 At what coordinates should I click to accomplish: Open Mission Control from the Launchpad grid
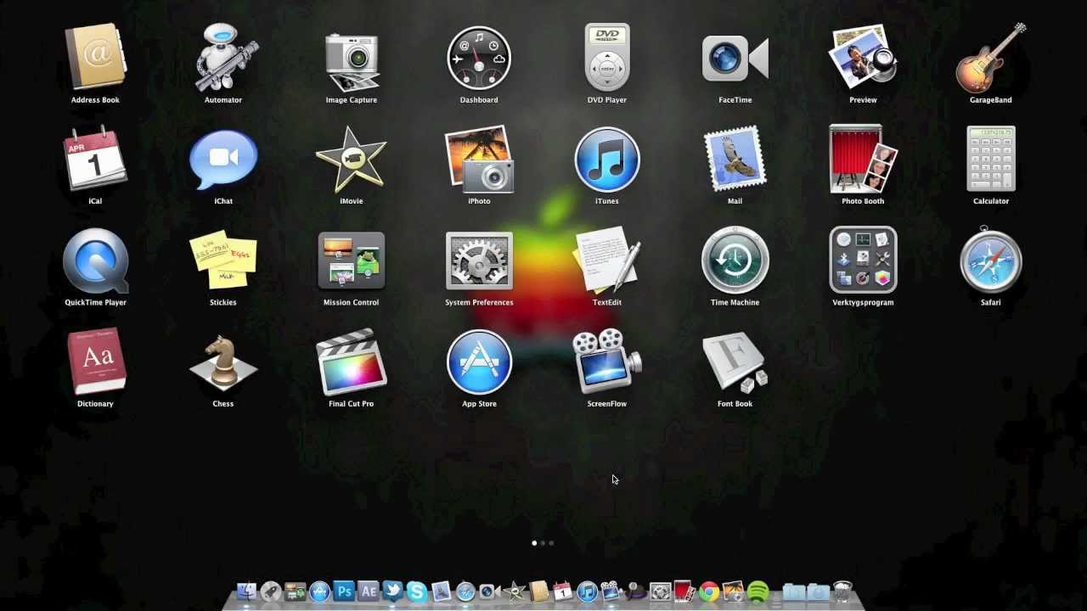point(352,261)
